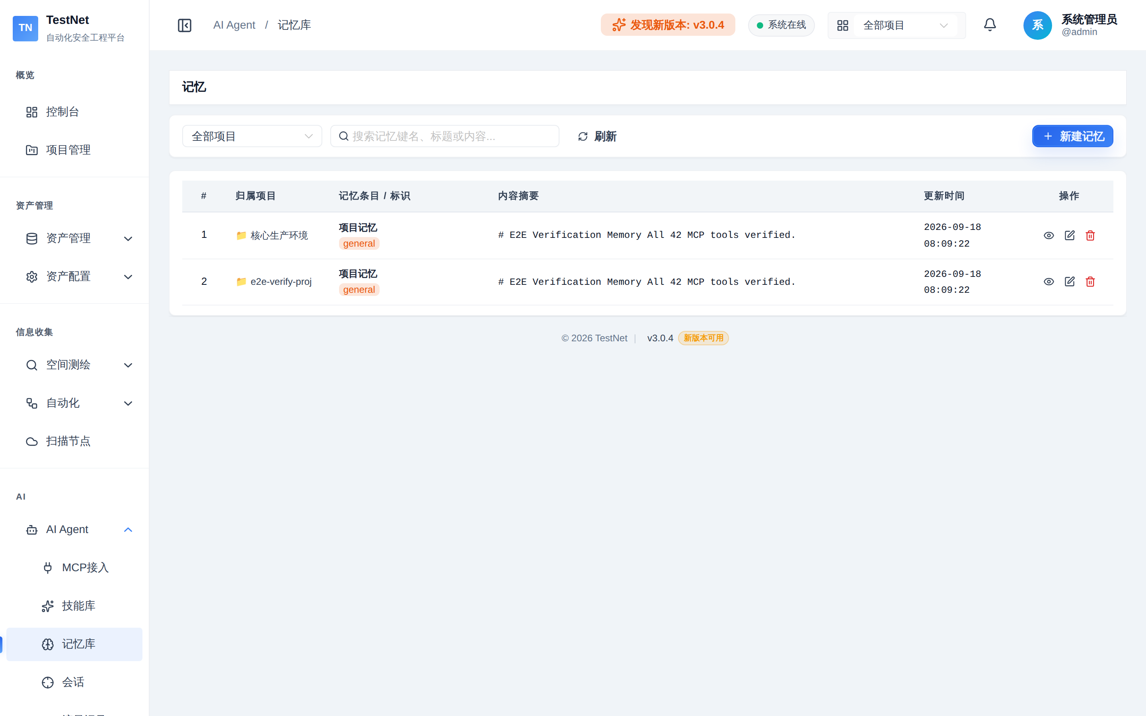Edit the 核心生产环境 memory entry
The height and width of the screenshot is (716, 1146).
1069,235
